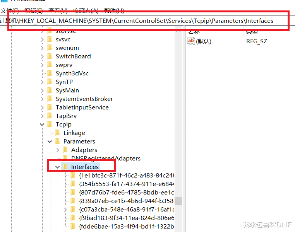Click the {1e1bfc3c-871f folder icon
Image resolution: width=295 pixels, height=232 pixels.
point(73,175)
